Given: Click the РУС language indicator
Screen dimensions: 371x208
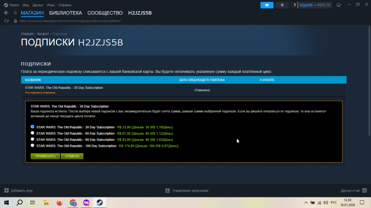Looking at the screenshot, I should point(334,203).
